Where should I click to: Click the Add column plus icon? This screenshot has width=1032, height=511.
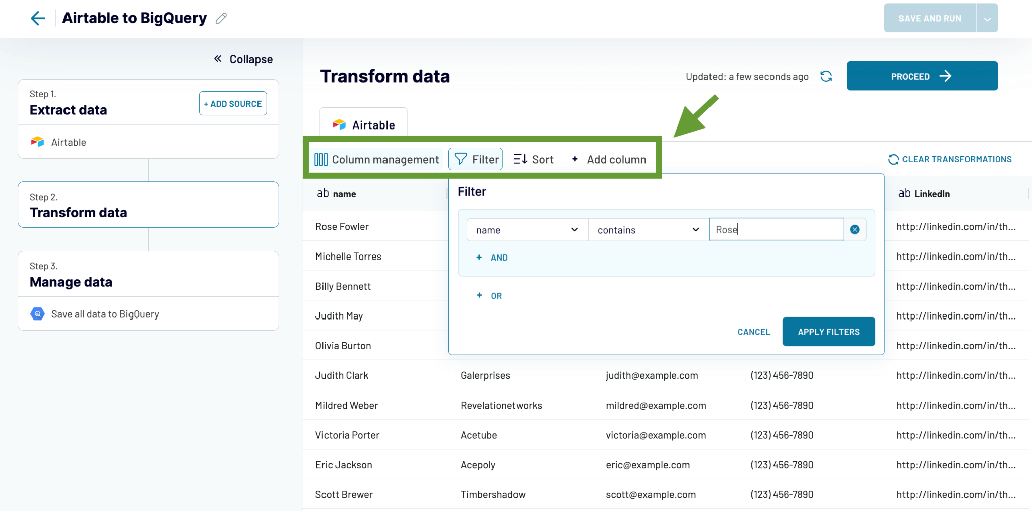tap(574, 159)
